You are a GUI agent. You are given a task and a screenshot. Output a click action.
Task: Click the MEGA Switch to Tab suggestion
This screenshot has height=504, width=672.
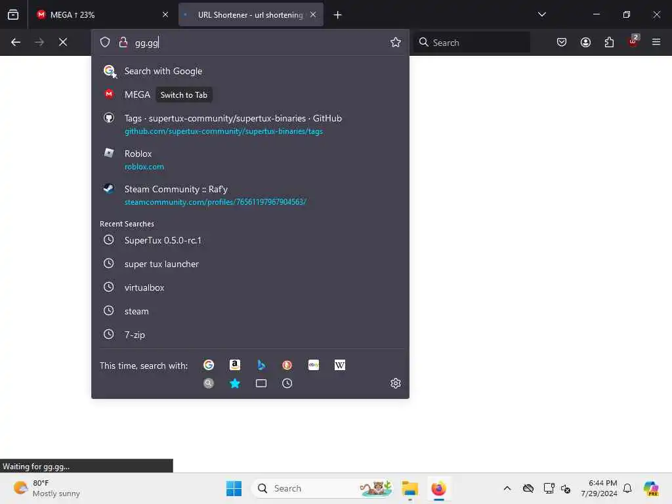point(250,94)
